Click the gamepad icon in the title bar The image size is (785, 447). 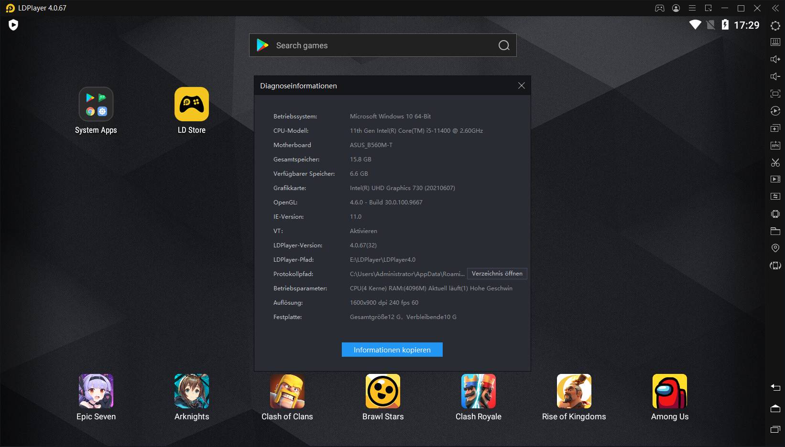pyautogui.click(x=660, y=8)
